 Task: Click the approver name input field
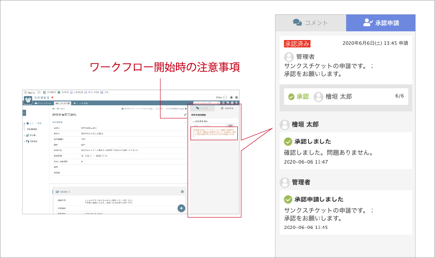209,125
